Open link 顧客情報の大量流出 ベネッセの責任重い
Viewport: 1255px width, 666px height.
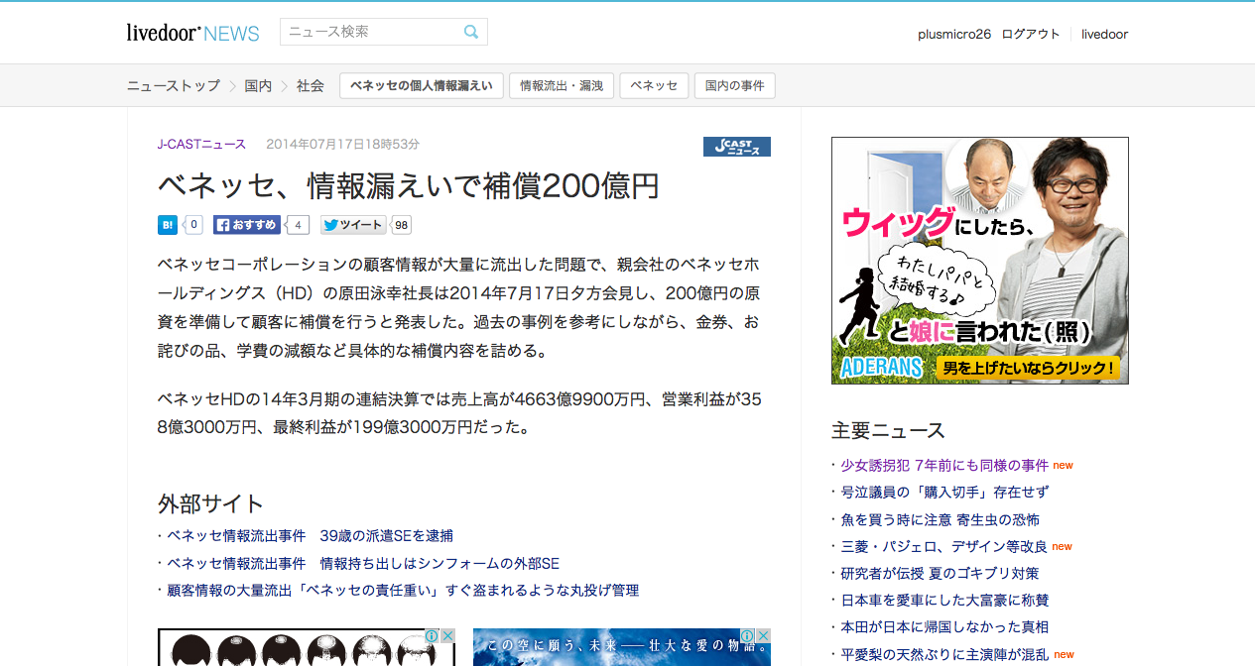(403, 590)
